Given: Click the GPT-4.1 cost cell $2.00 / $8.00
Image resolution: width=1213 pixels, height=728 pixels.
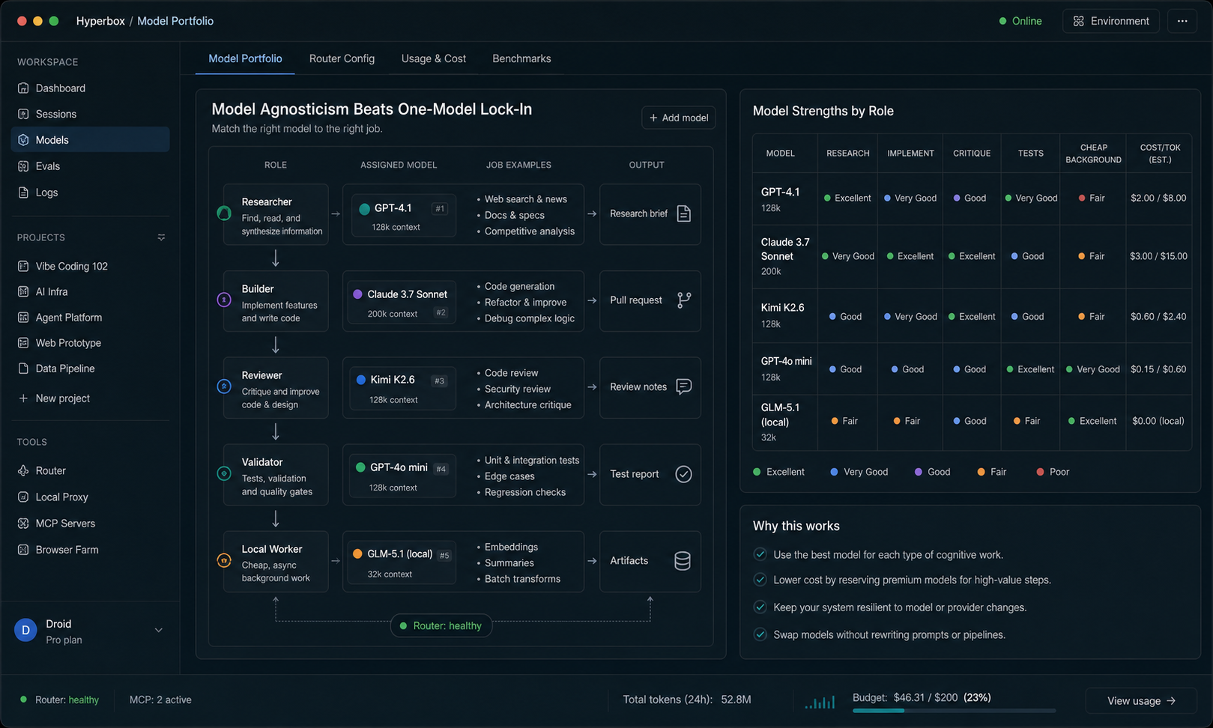Looking at the screenshot, I should pos(1158,198).
